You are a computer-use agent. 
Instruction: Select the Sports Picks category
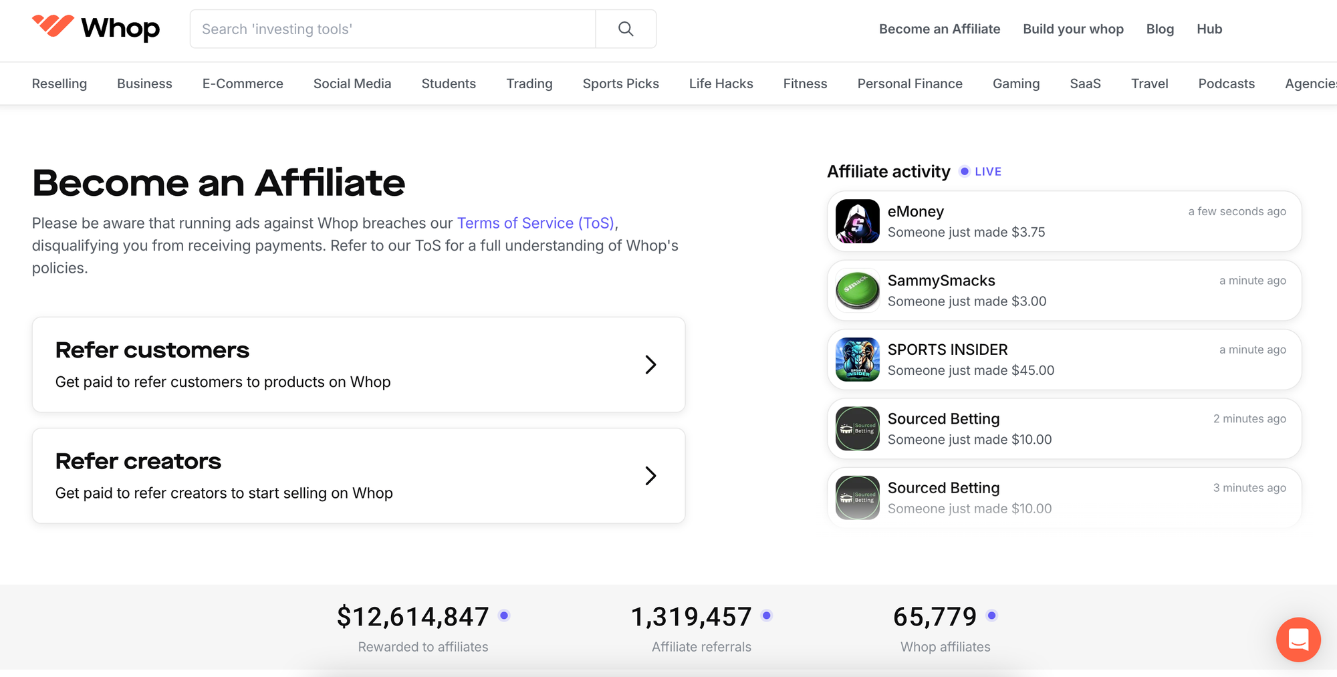coord(620,84)
